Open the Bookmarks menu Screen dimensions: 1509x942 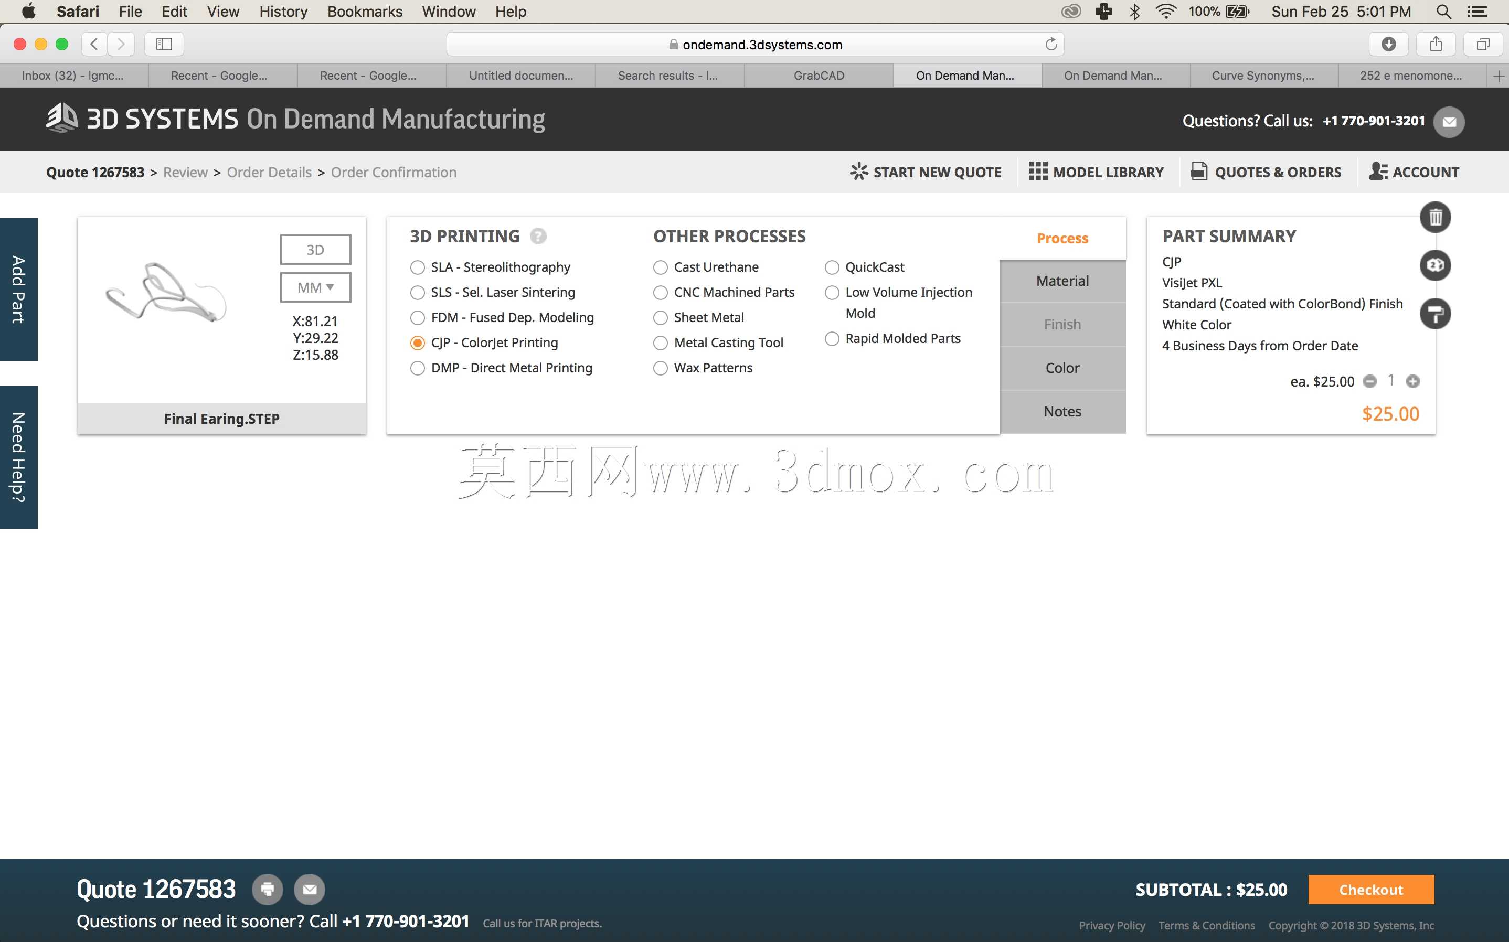[365, 11]
